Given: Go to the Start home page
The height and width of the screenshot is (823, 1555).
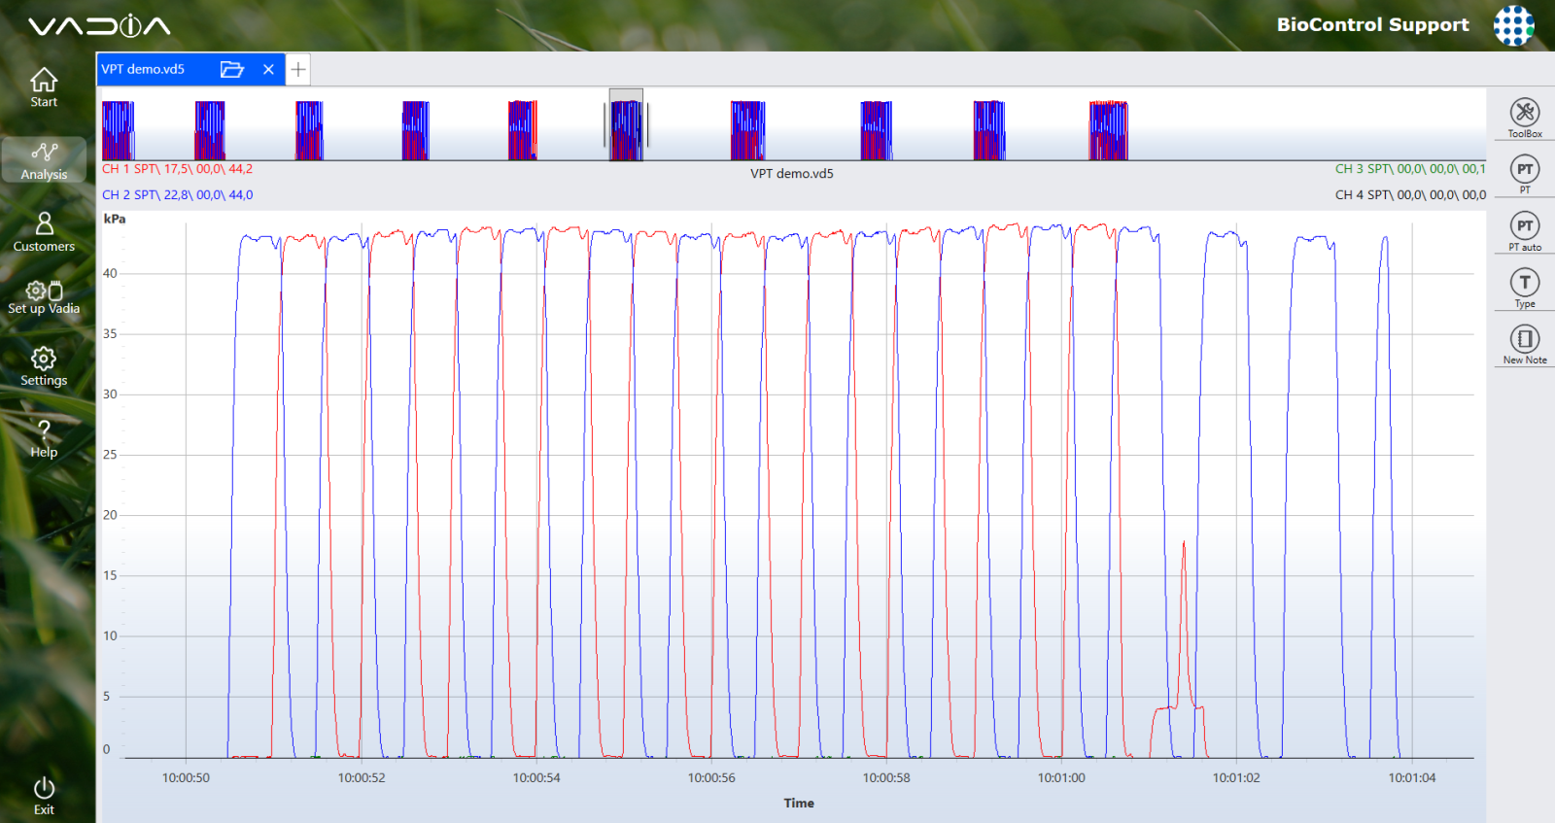Looking at the screenshot, I should pos(44,87).
